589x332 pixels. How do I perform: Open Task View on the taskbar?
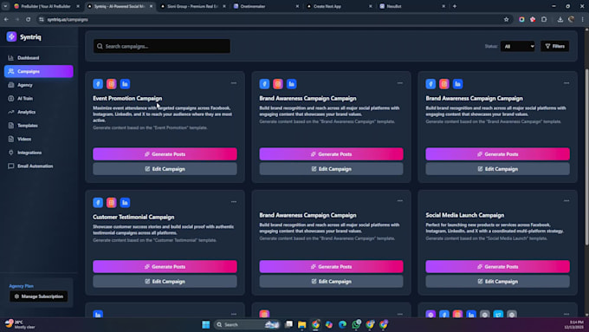(288, 324)
